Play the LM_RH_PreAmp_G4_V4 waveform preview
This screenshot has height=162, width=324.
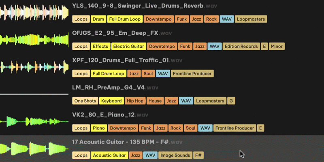pos(34,94)
